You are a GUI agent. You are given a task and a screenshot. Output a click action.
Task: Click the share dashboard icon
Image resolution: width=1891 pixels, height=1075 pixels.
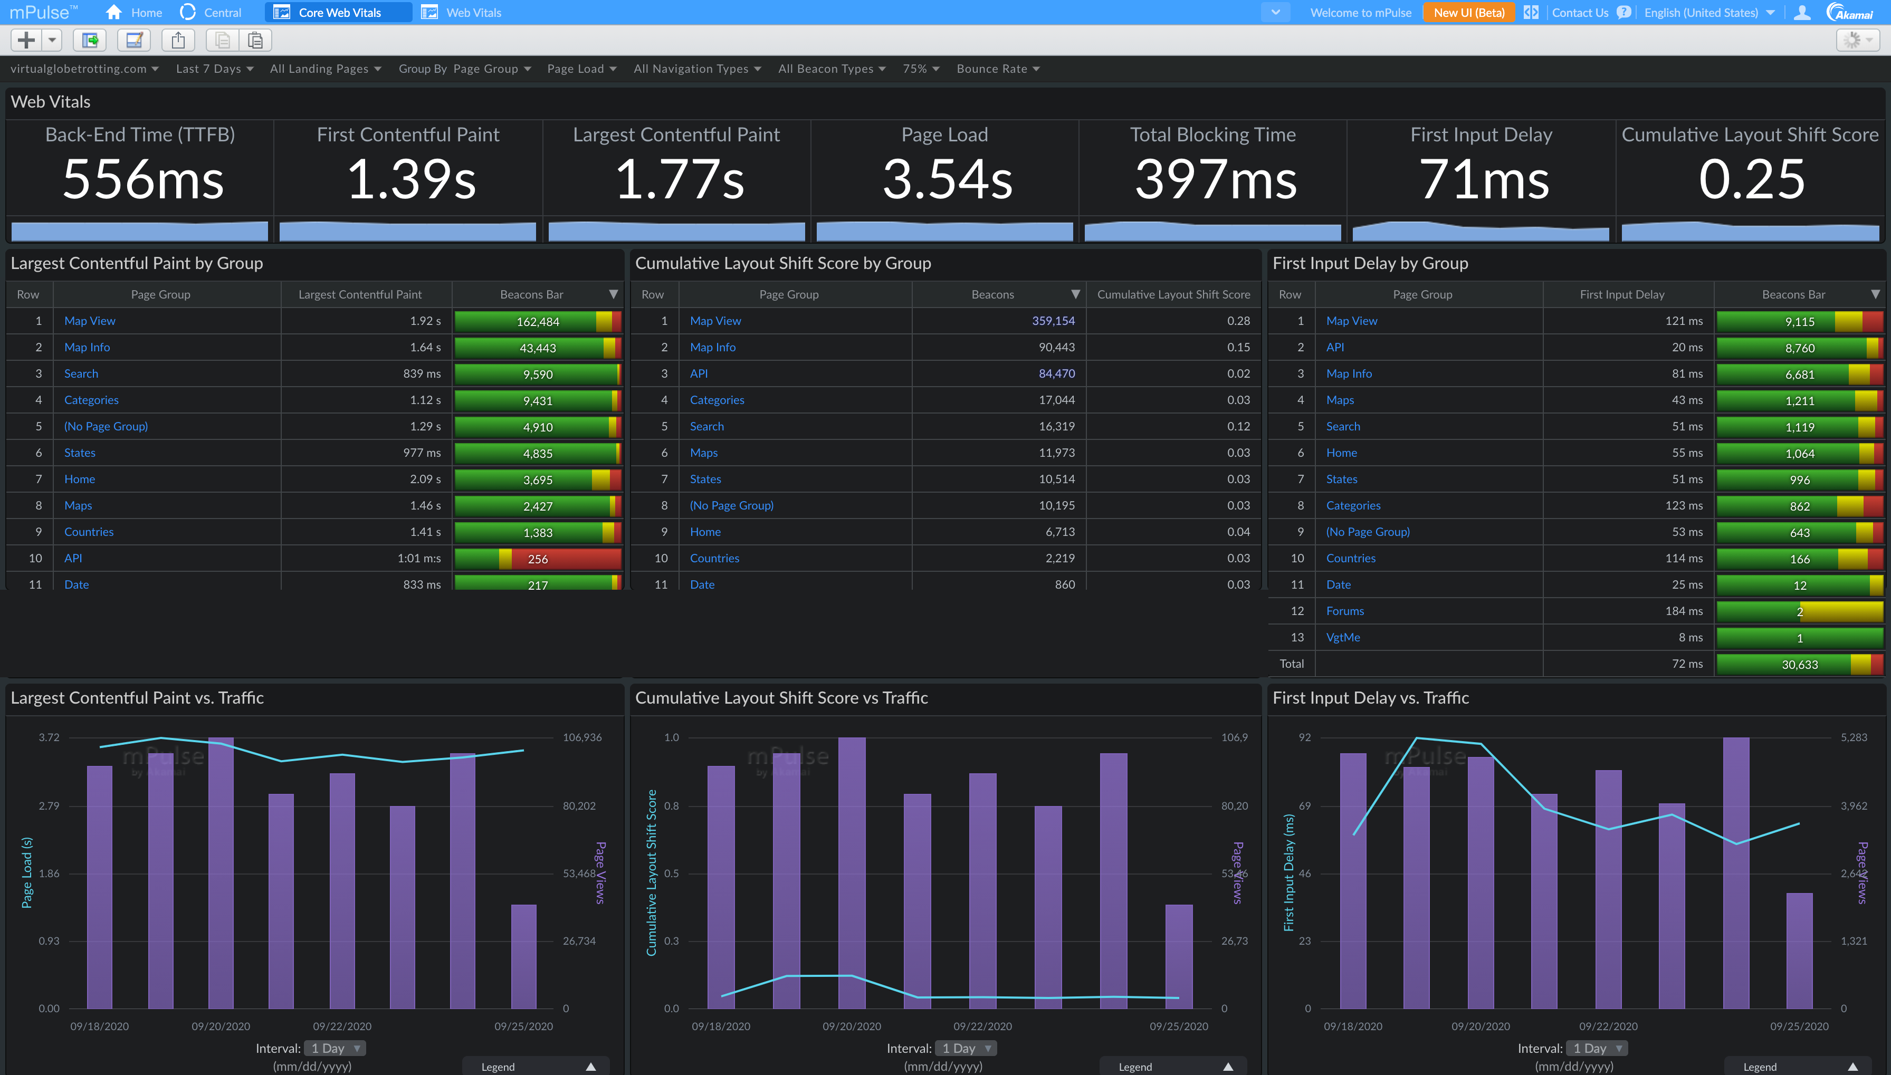coord(178,40)
